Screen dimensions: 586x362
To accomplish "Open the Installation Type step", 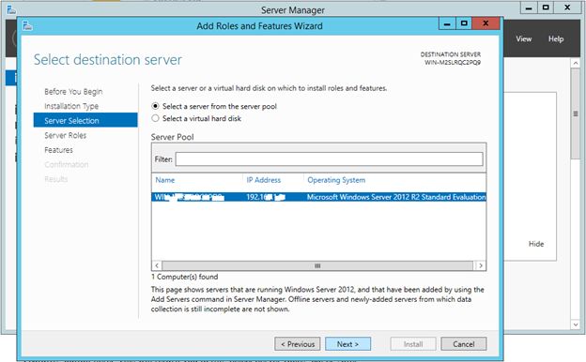I will click(x=71, y=106).
